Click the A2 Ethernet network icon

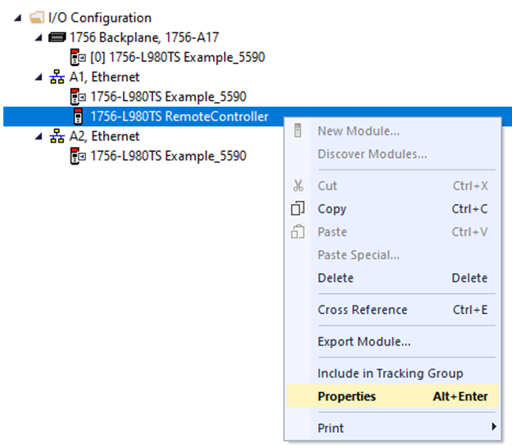[x=57, y=136]
